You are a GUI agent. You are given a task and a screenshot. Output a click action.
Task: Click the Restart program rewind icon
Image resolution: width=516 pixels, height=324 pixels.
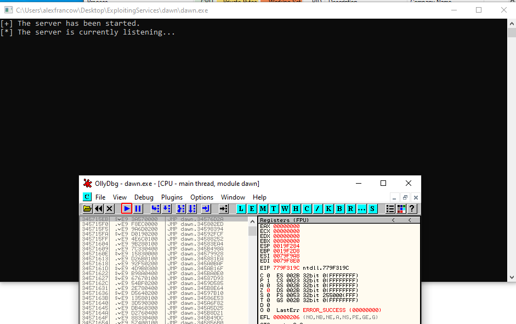click(98, 208)
